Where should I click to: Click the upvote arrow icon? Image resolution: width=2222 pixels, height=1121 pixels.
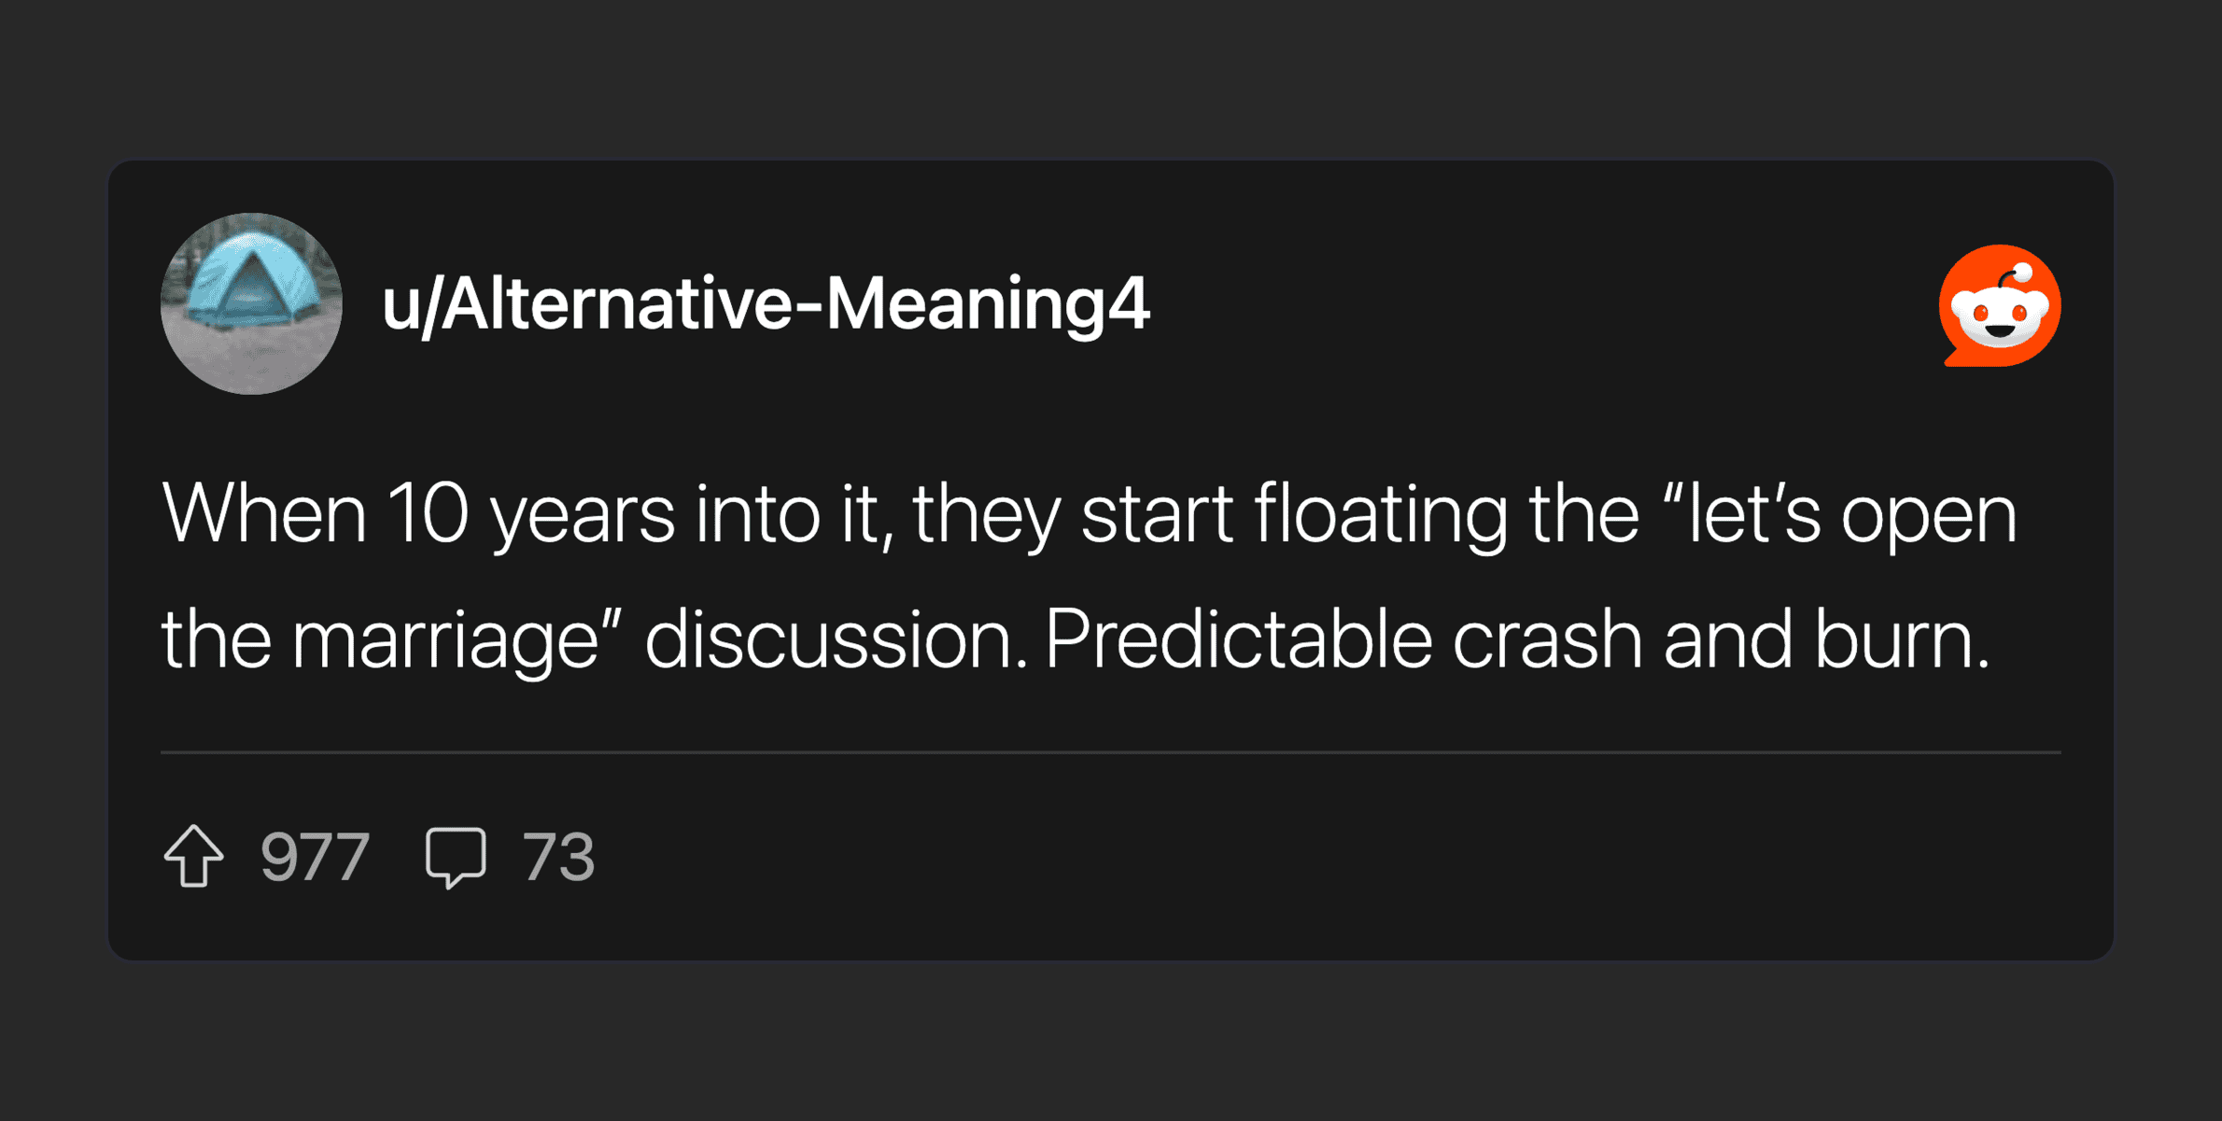point(194,856)
